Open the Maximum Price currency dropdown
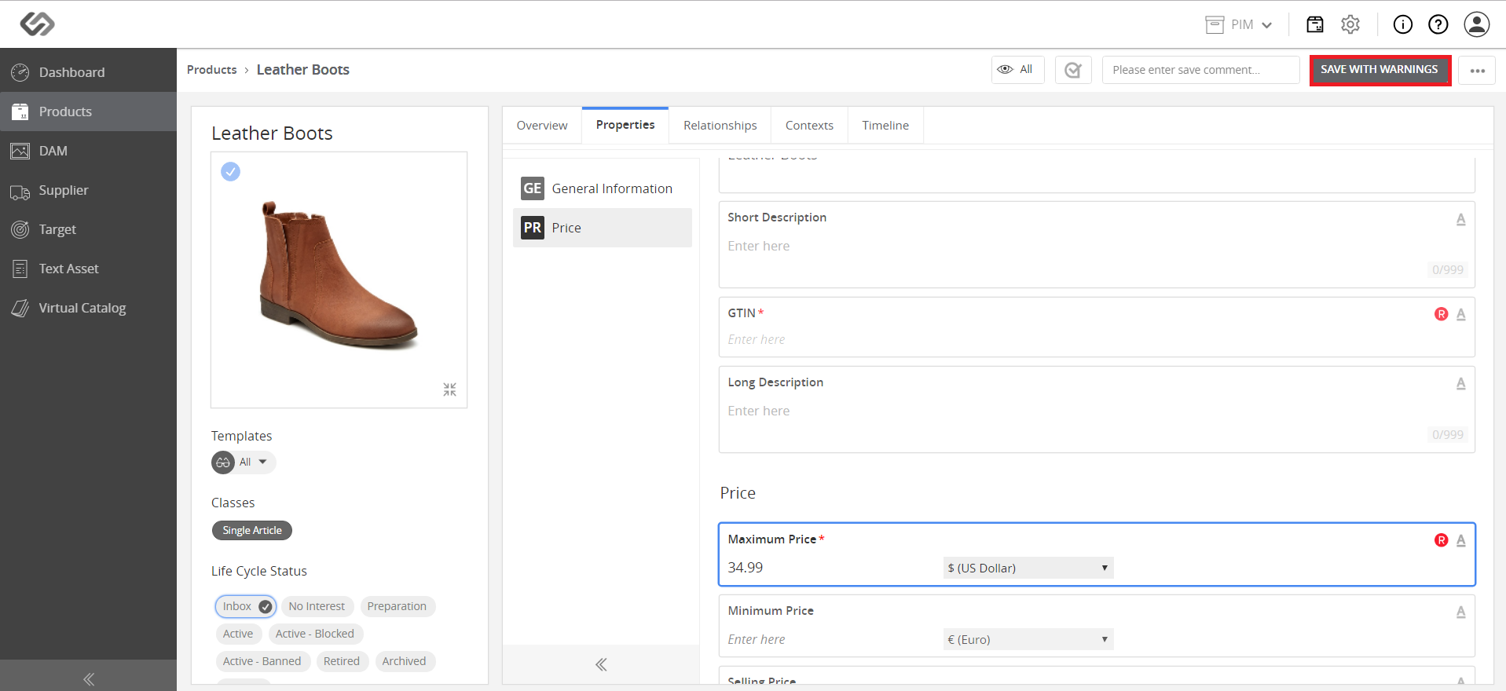 pos(1028,568)
